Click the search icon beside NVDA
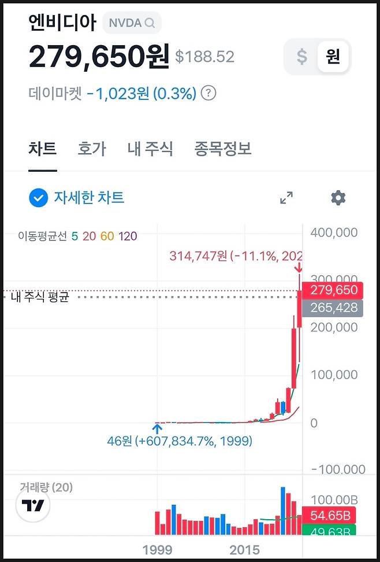This screenshot has height=562, width=380. (x=150, y=23)
